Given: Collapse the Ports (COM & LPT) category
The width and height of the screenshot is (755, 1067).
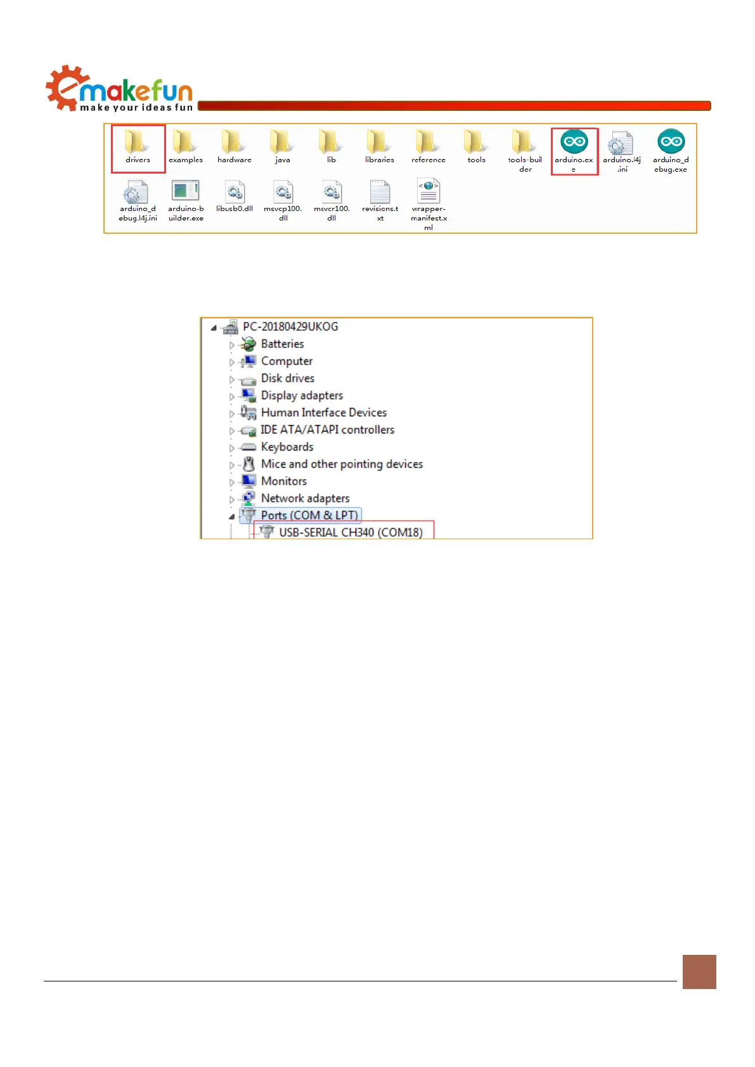Looking at the screenshot, I should (231, 516).
